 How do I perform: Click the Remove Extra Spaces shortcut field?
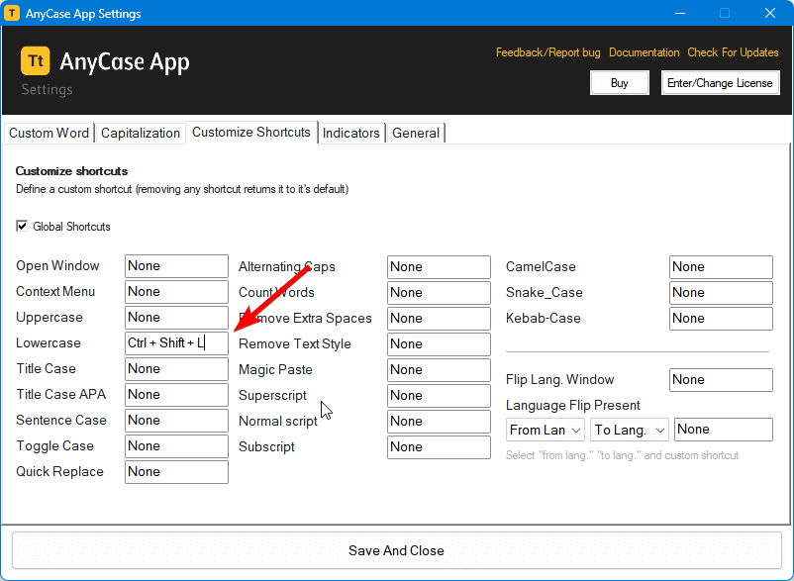(x=439, y=319)
